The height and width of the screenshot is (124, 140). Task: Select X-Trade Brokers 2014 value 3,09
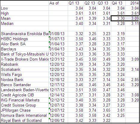point(132,59)
